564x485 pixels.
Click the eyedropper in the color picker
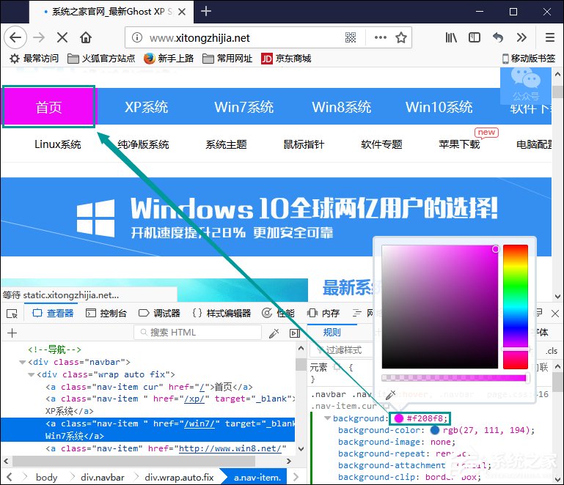tap(391, 395)
